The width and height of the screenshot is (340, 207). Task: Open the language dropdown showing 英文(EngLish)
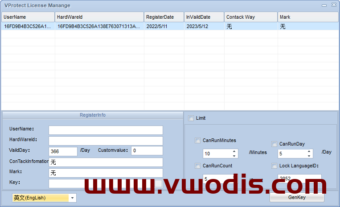[73, 198]
